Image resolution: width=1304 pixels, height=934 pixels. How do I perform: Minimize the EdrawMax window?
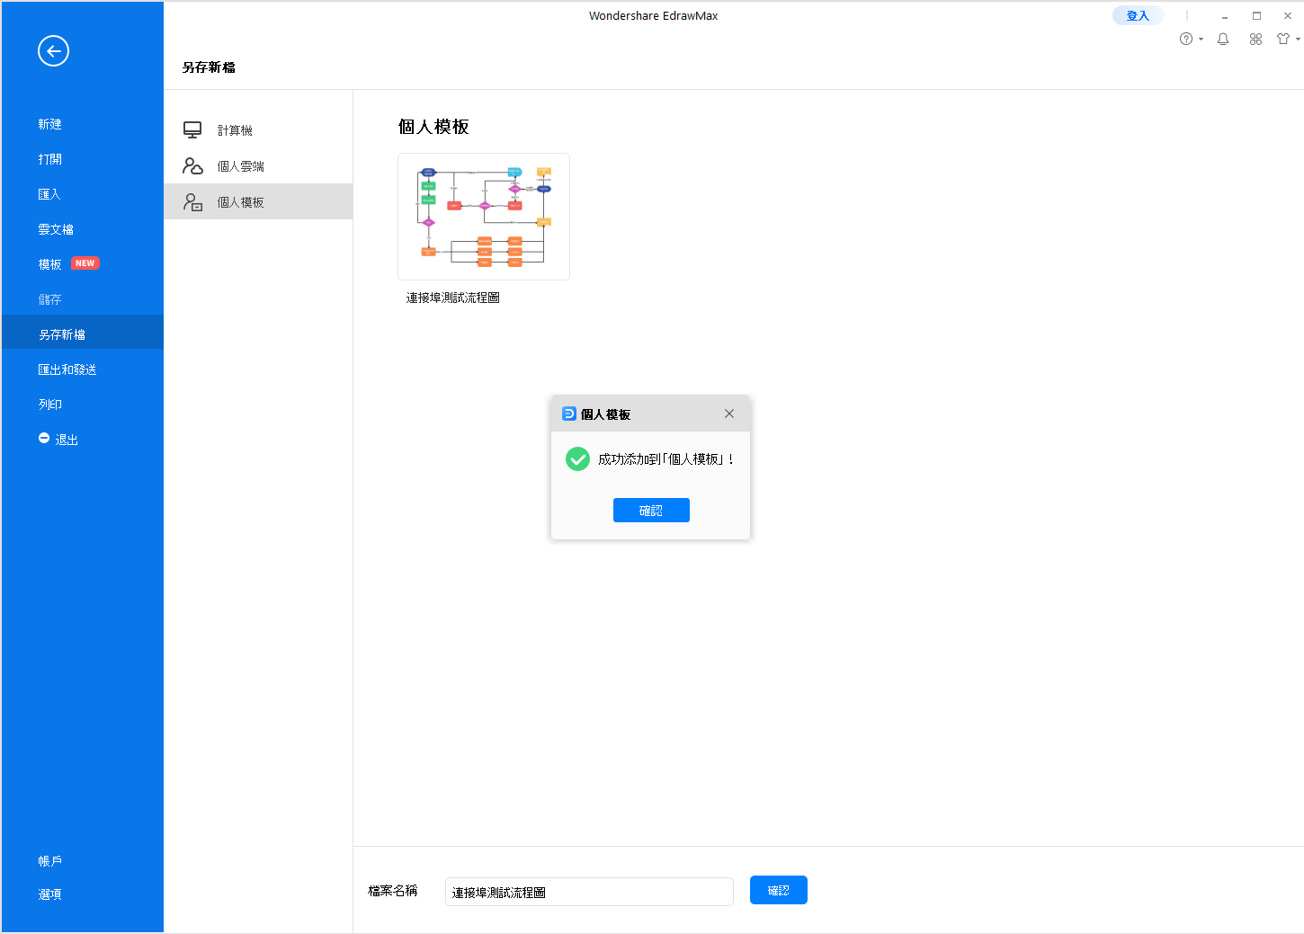click(x=1225, y=16)
